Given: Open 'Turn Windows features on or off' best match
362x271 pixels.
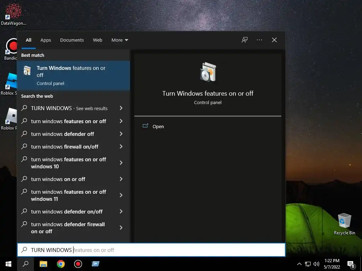Looking at the screenshot, I should point(74,76).
